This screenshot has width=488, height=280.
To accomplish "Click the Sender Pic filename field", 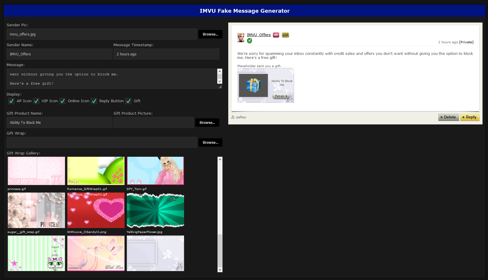I will [x=102, y=34].
